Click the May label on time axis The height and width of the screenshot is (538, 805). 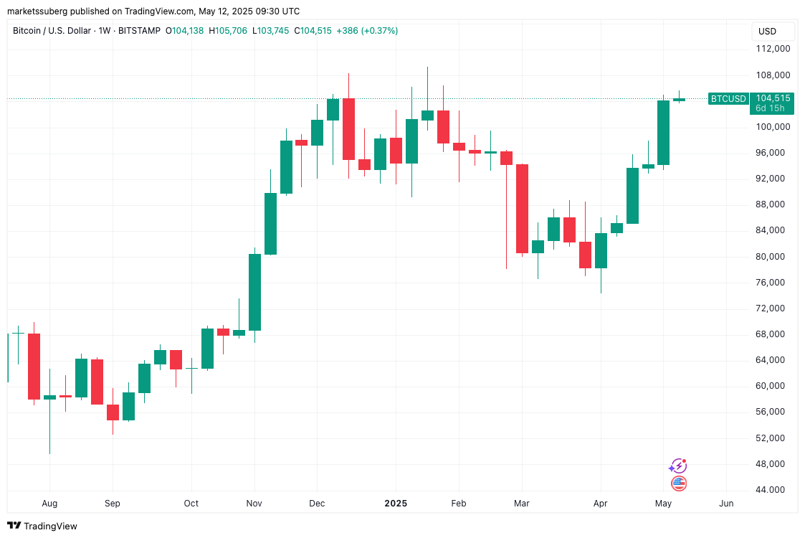point(663,504)
